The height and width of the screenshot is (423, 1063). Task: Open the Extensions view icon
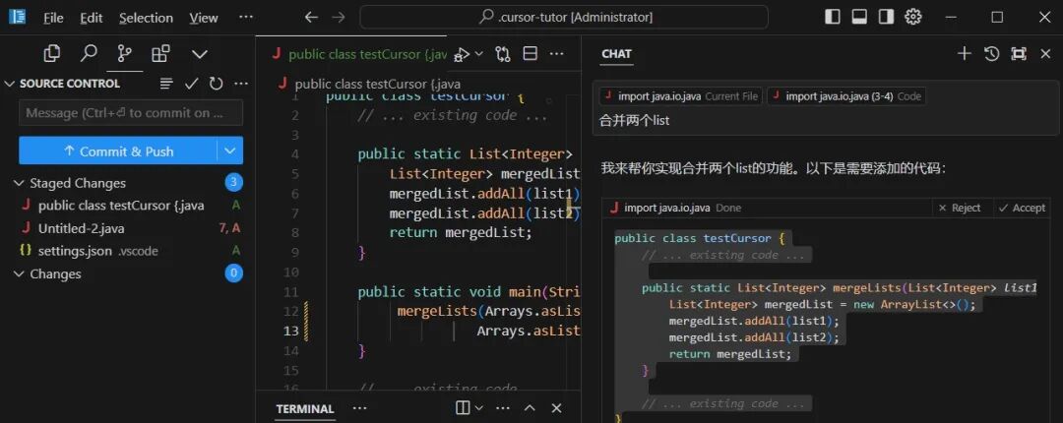click(160, 53)
